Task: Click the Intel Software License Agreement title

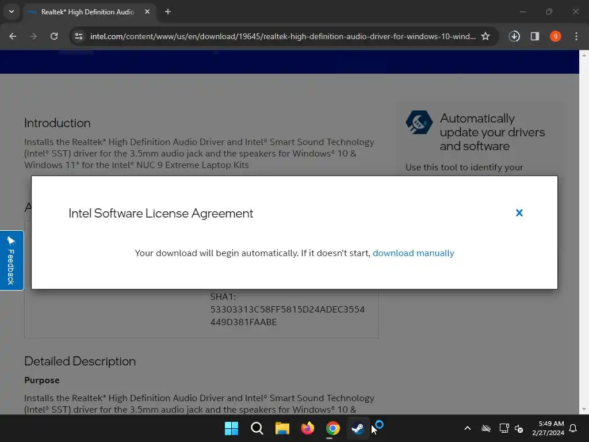Action: [x=161, y=214]
